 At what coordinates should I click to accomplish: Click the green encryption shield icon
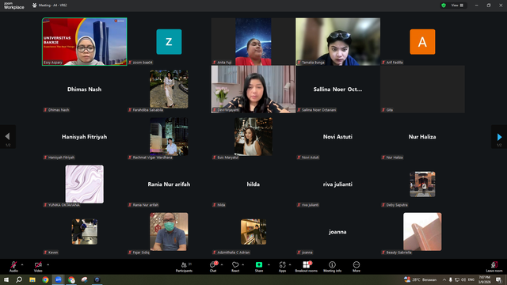[444, 6]
